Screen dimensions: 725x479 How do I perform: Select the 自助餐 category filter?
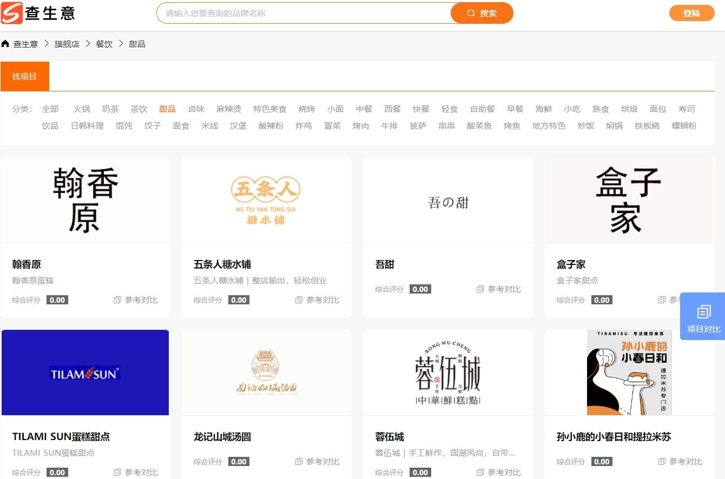click(483, 109)
